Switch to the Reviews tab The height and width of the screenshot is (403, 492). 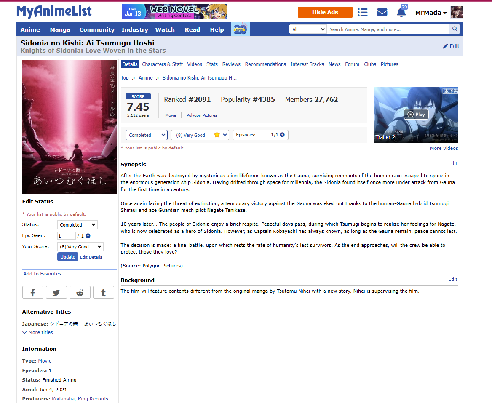click(231, 64)
